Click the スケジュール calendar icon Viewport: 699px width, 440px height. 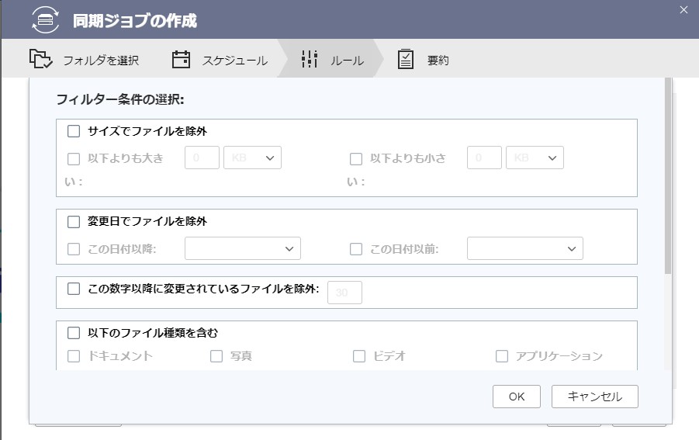(181, 59)
